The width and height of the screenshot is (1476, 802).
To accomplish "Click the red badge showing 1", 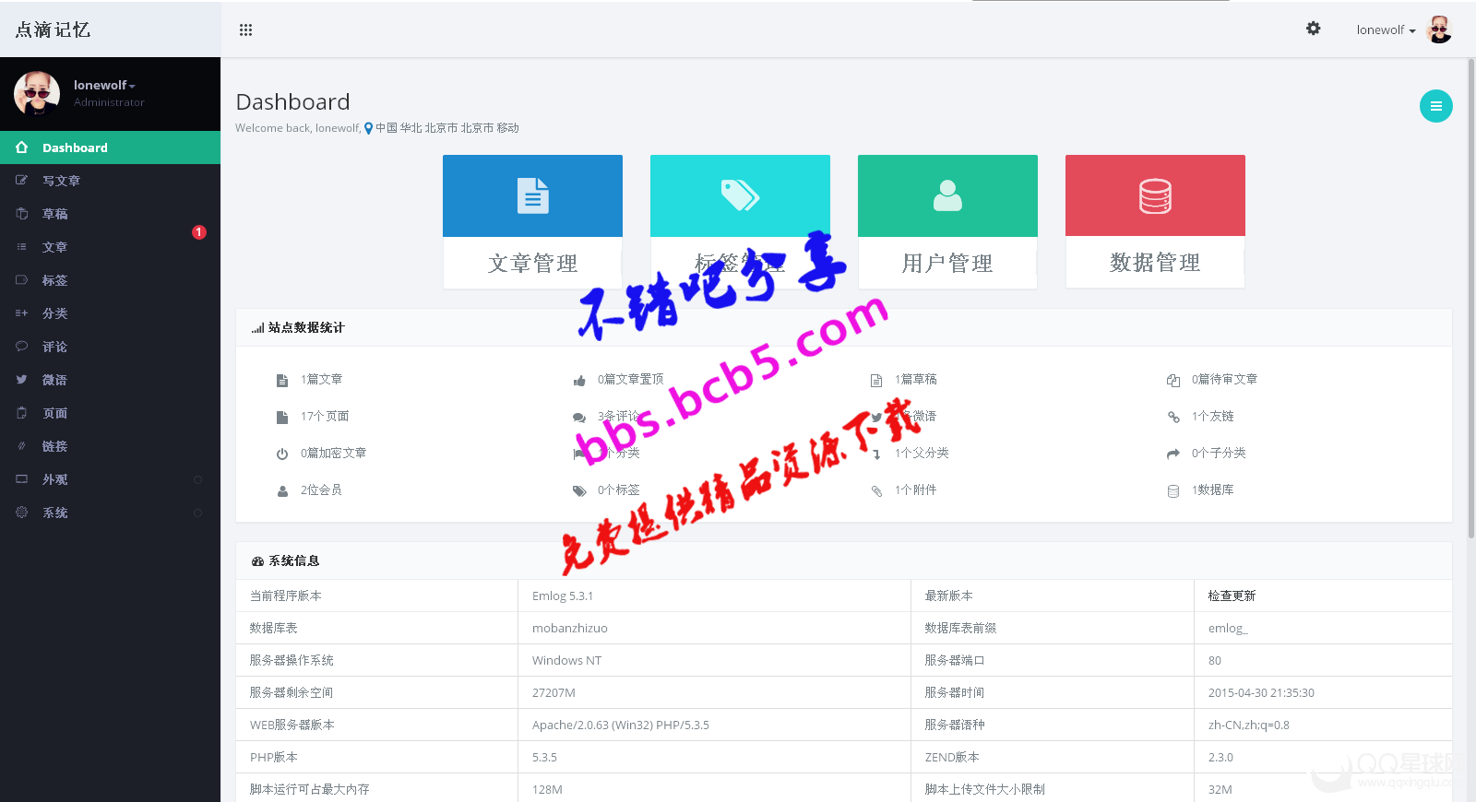I will tap(198, 232).
